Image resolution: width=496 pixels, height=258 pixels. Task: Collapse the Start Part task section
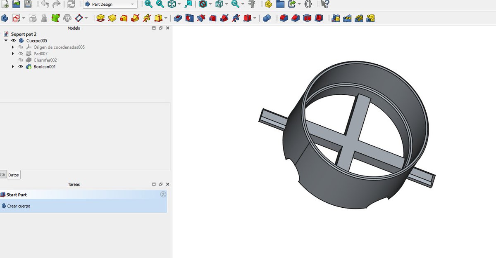(x=163, y=195)
